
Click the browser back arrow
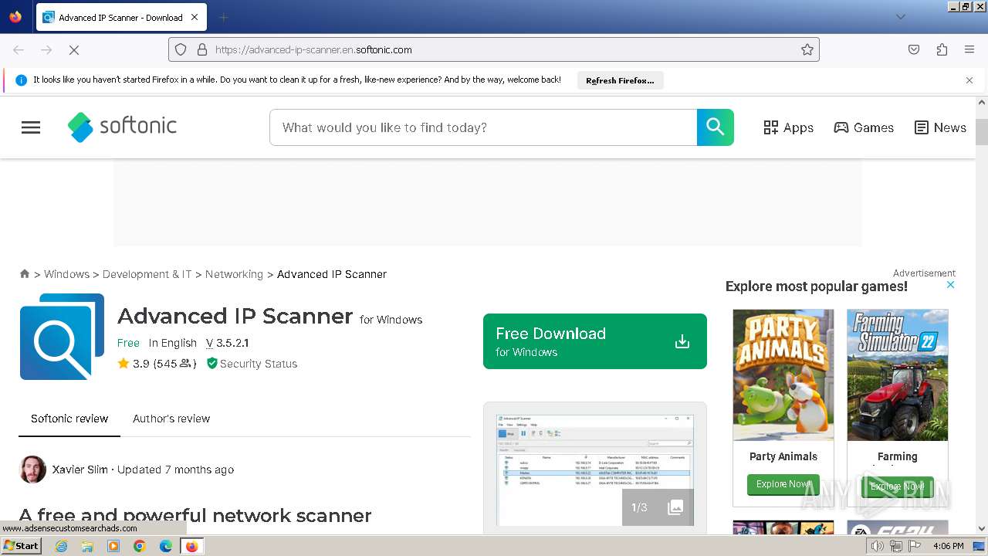(x=19, y=49)
